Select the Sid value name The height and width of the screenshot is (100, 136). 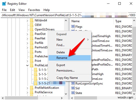pos(77,88)
